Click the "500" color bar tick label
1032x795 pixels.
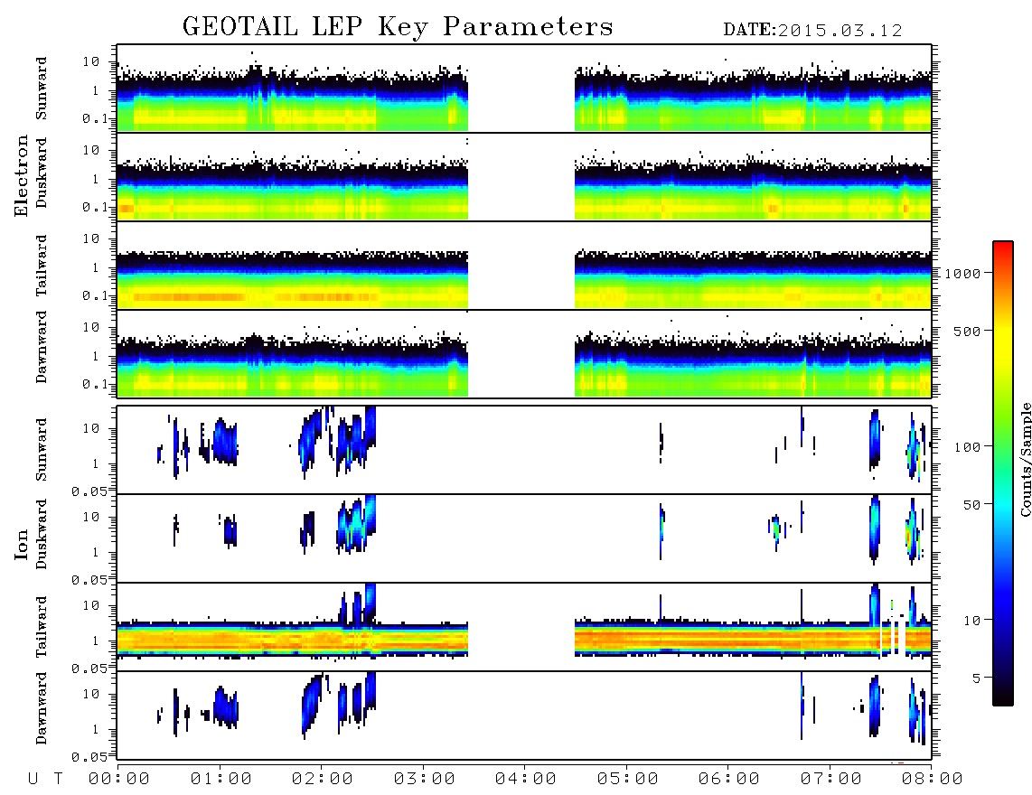tap(968, 332)
